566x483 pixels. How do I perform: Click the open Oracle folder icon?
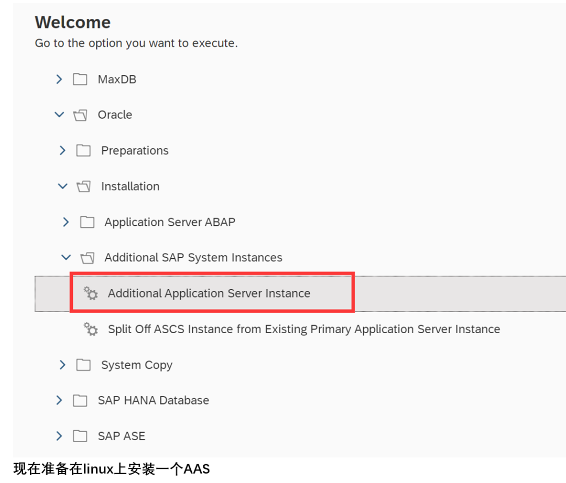80,115
